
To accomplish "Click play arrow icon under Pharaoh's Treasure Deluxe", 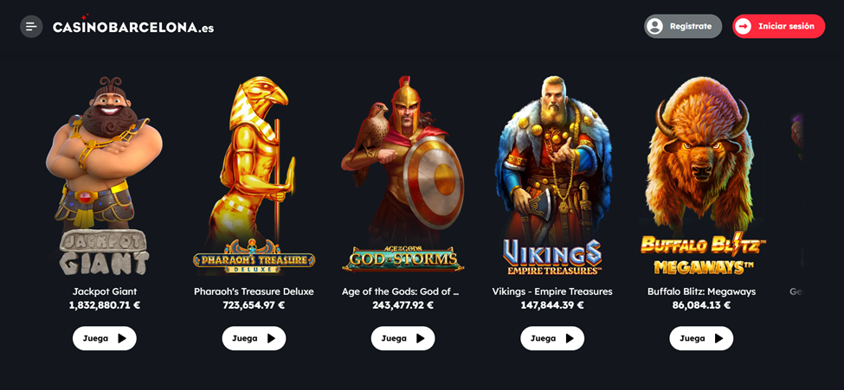I will 271,338.
